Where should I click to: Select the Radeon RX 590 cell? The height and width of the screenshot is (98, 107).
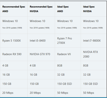click(x=14, y=54)
